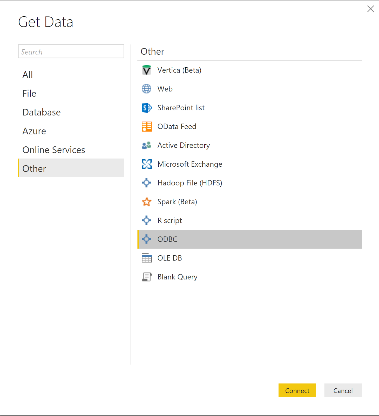
Task: Switch to the All category
Action: pyautogui.click(x=28, y=75)
